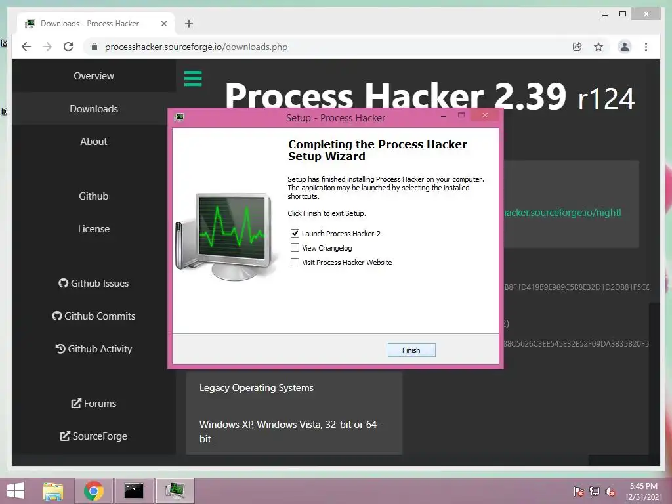Enable the View Changelog checkbox
672x504 pixels.
pyautogui.click(x=295, y=247)
